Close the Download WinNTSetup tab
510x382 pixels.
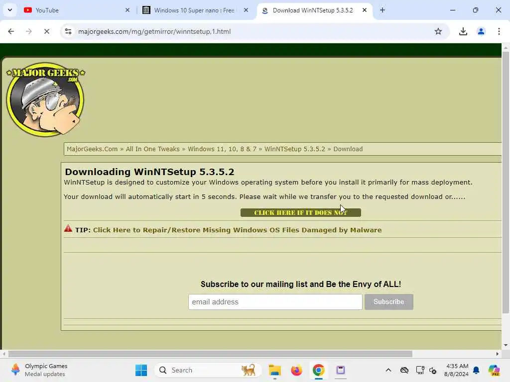365,10
